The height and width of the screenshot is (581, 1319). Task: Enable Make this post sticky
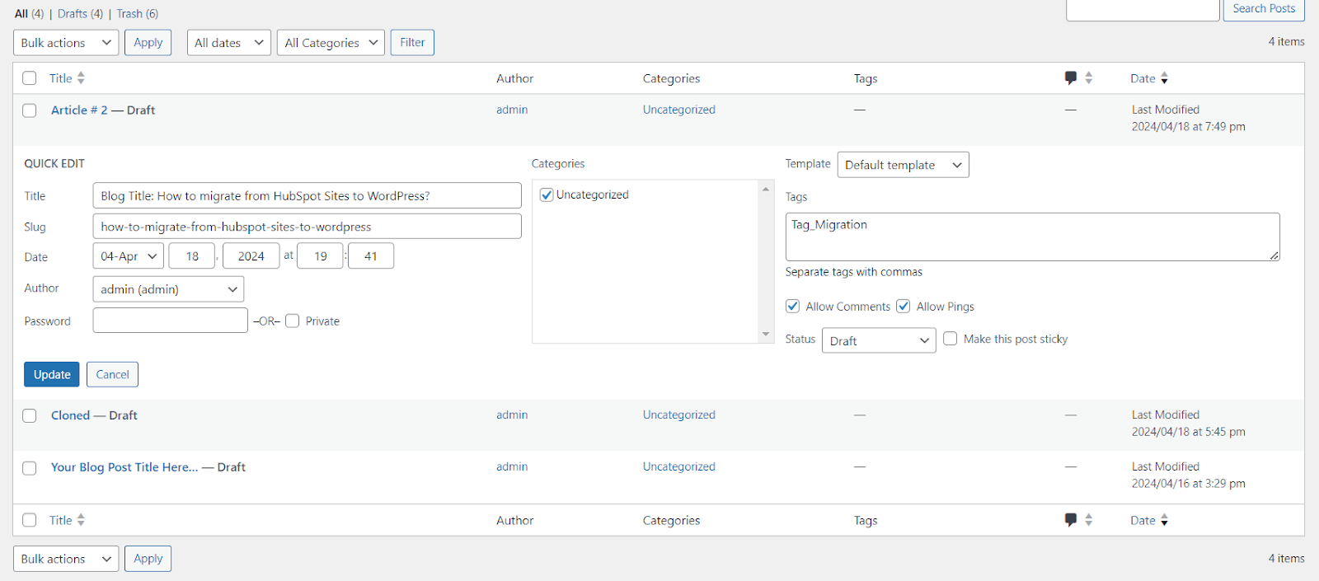(x=951, y=339)
